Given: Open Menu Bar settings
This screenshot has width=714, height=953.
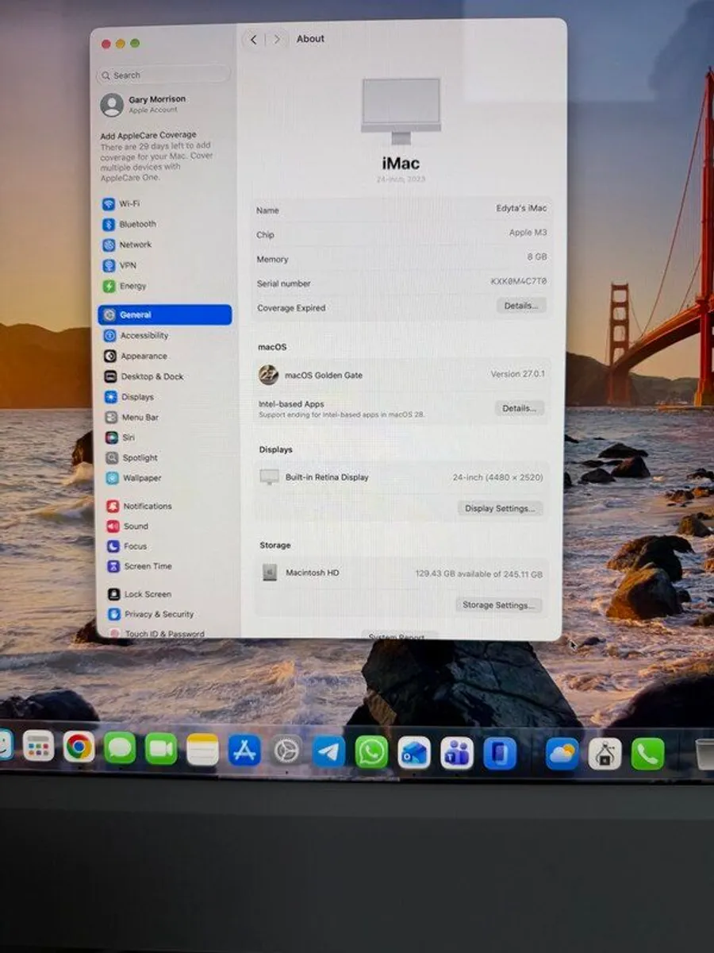Looking at the screenshot, I should [x=131, y=418].
